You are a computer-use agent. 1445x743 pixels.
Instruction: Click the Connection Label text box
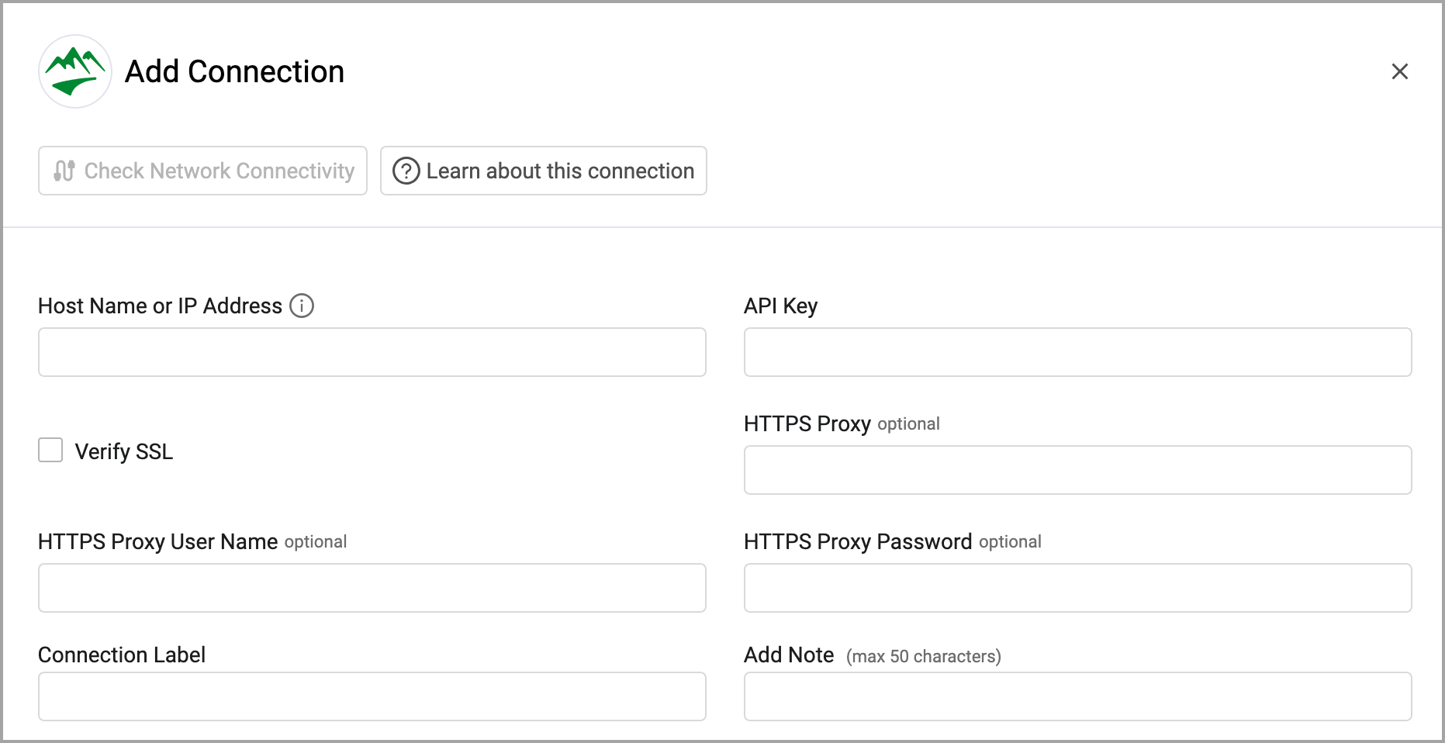coord(372,696)
